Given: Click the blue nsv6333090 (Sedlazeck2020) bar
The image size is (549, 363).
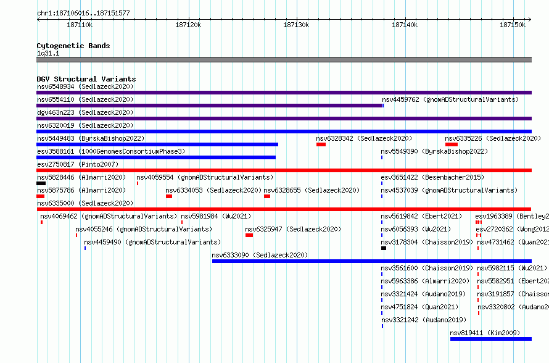Looking at the screenshot, I should tap(372, 261).
